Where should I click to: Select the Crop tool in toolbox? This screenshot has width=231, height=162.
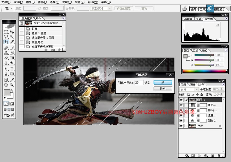[6, 42]
